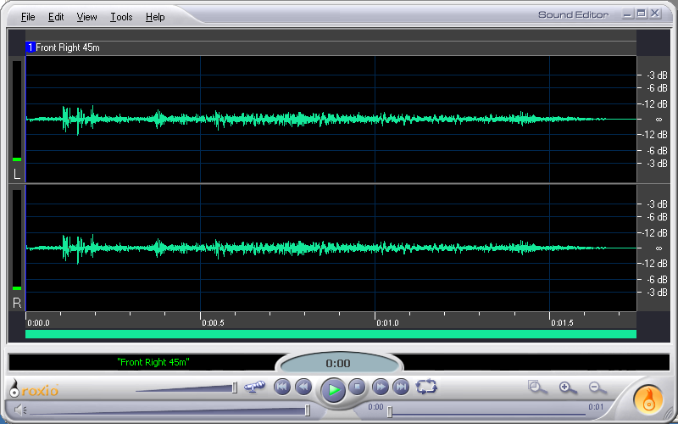The height and width of the screenshot is (424, 678).
Task: Click the volume slider handle
Action: coord(308,410)
